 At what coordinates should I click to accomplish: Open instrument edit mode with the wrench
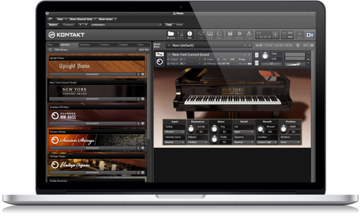(159, 55)
